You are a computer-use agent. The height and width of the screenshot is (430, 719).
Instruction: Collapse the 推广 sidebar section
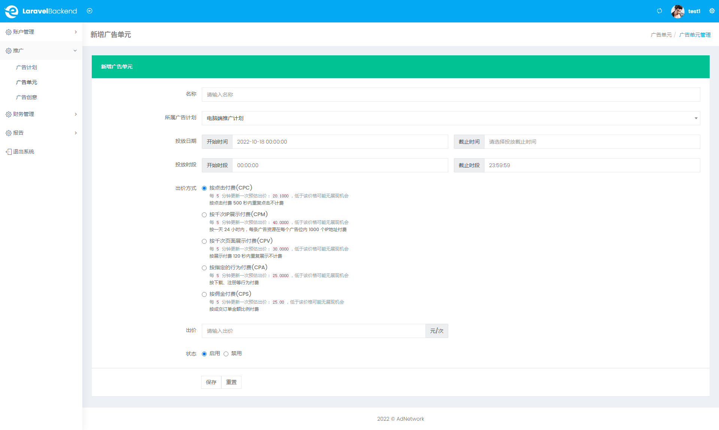click(41, 51)
